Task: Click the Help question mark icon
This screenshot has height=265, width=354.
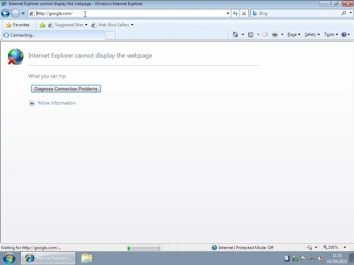Action: pos(344,35)
